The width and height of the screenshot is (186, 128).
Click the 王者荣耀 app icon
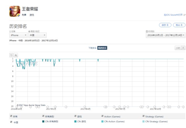pos(15,11)
